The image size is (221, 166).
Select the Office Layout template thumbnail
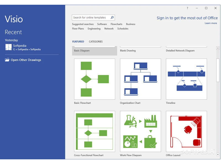[x=186, y=131]
